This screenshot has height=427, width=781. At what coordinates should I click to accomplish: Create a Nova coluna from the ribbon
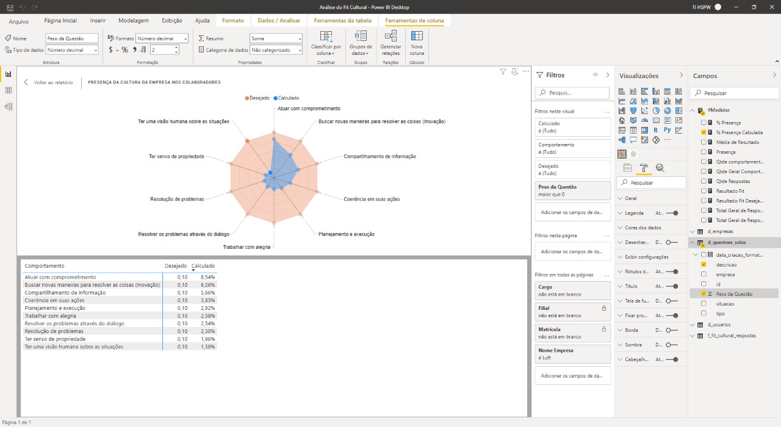pyautogui.click(x=417, y=43)
